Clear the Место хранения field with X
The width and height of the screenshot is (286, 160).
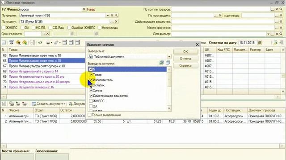point(281,28)
